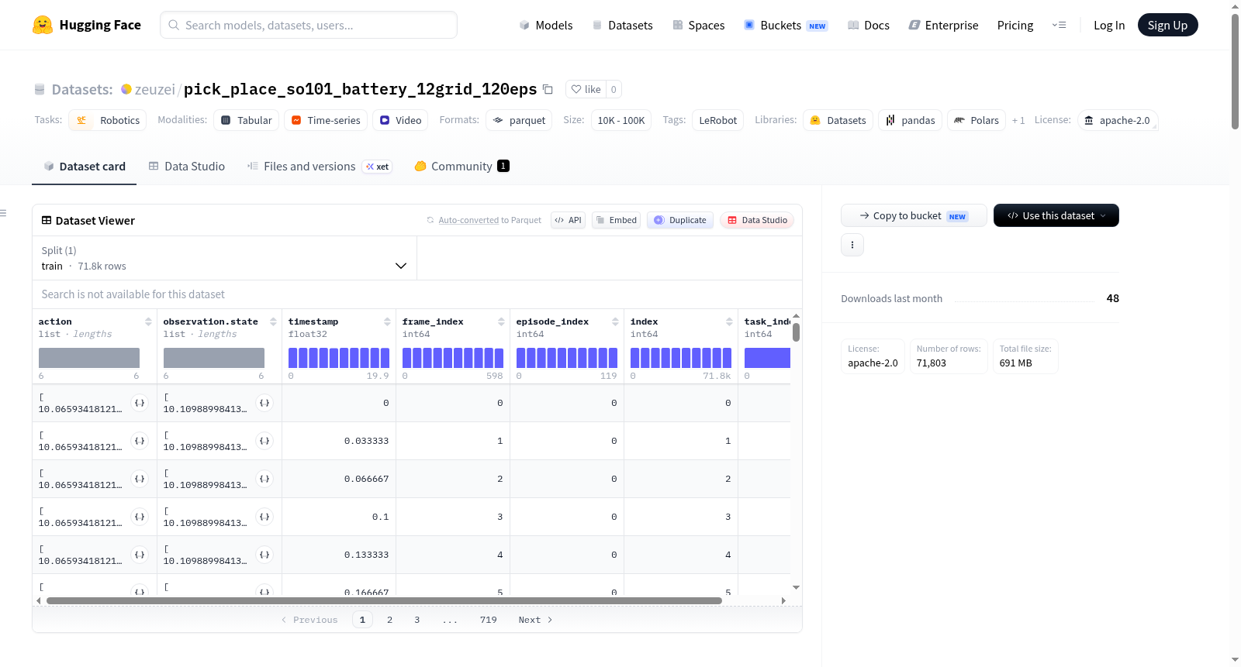
Task: Go to page 2 of the table
Action: click(x=389, y=620)
